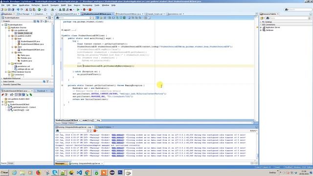Expand the Recently Opened Files section
This screenshot has height=176, width=313.
(x=2, y=85)
